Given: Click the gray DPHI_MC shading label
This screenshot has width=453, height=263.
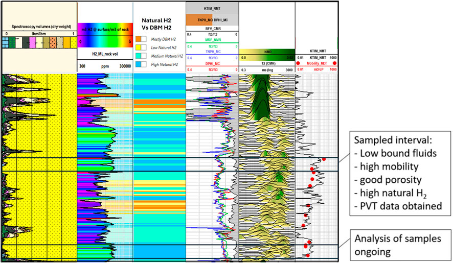Looking at the screenshot, I should (221, 20).
